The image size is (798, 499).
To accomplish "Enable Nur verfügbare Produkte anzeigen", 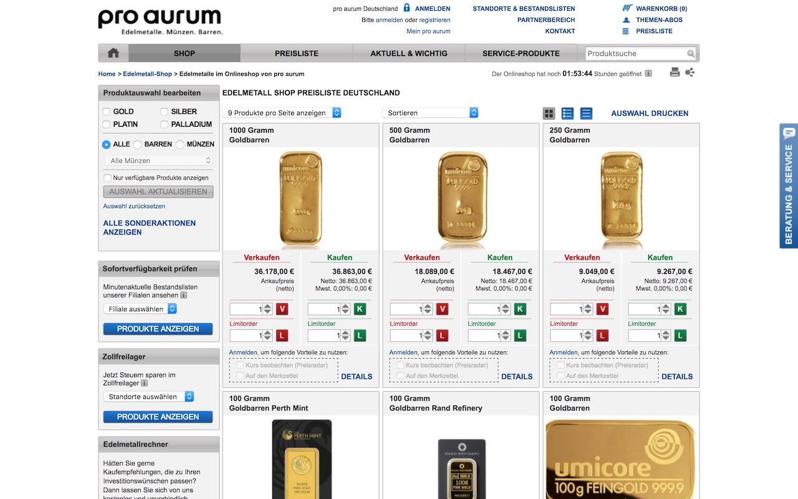I will (x=107, y=178).
